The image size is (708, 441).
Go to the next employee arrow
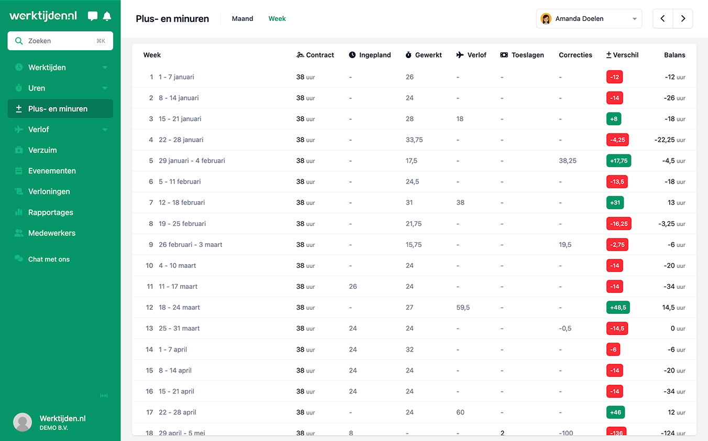pyautogui.click(x=683, y=19)
